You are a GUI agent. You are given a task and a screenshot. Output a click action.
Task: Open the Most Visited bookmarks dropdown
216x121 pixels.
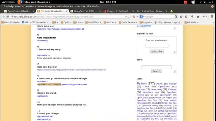pos(10,22)
